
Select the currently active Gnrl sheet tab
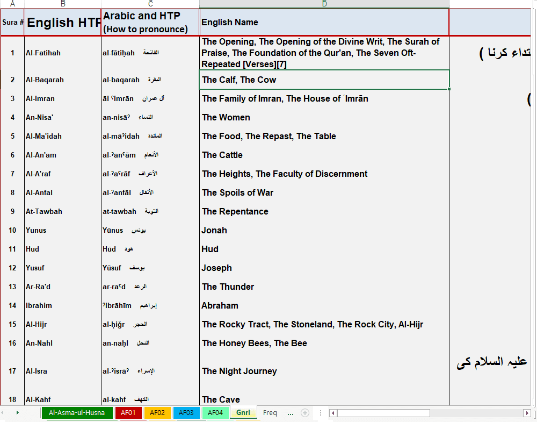(x=243, y=412)
